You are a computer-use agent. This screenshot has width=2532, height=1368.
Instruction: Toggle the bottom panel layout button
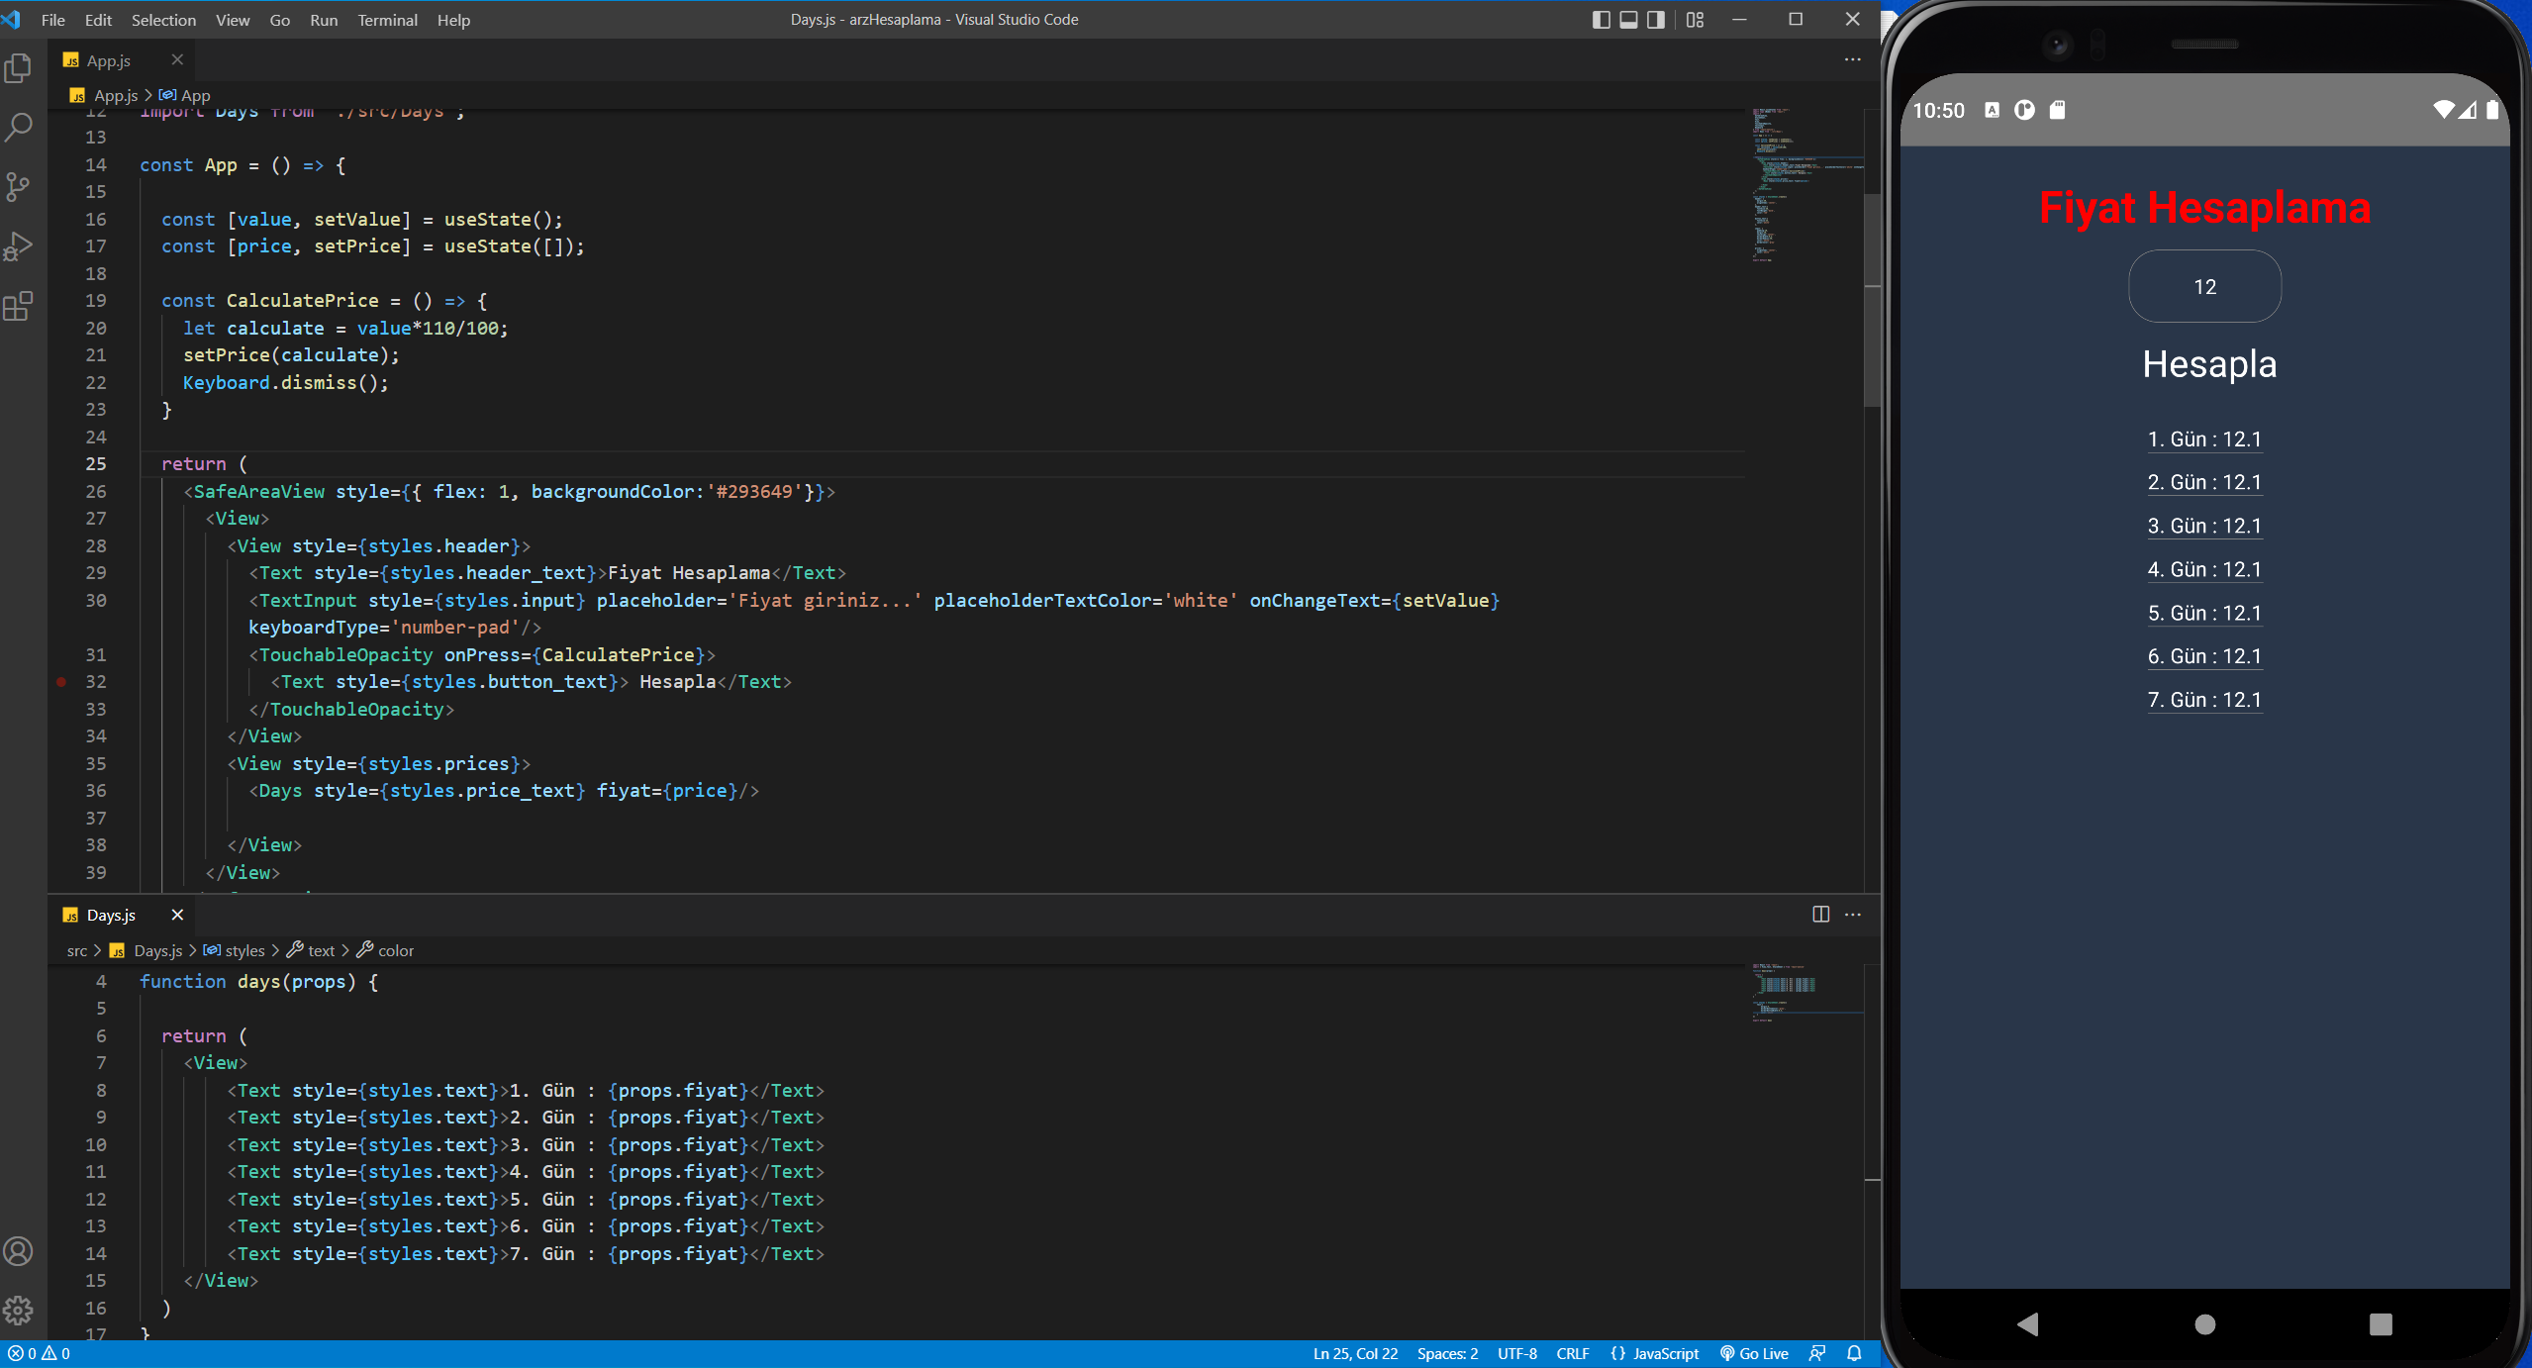(1628, 20)
